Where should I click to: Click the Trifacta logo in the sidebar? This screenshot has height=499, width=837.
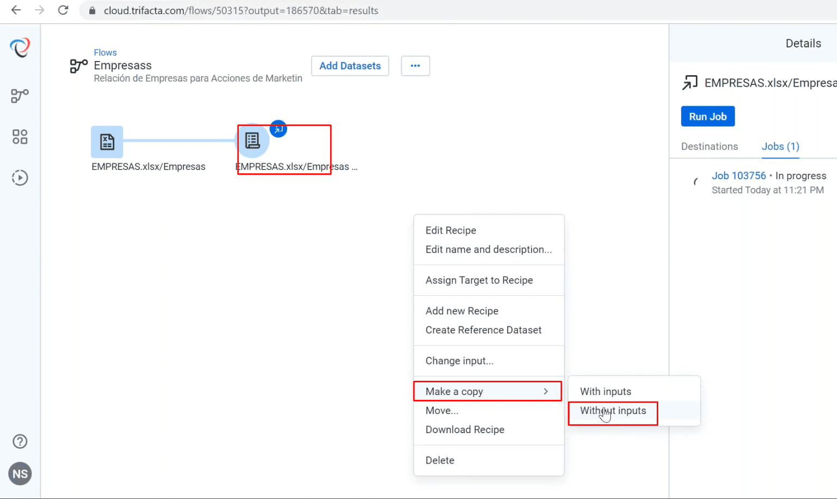click(20, 48)
